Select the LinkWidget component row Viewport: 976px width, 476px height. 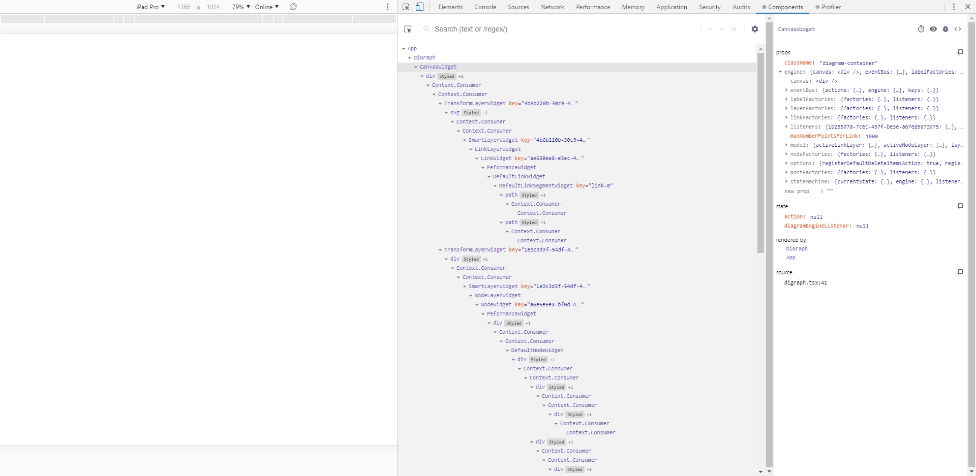(532, 158)
